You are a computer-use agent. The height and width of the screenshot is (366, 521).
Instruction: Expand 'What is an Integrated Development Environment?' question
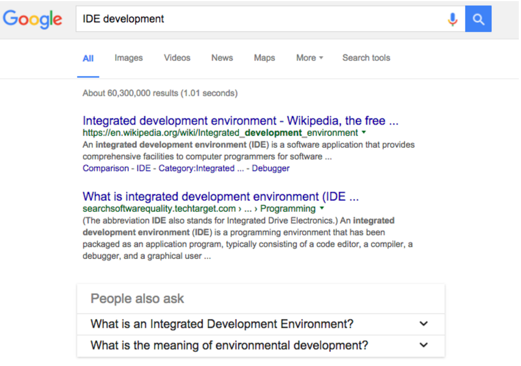click(x=261, y=324)
